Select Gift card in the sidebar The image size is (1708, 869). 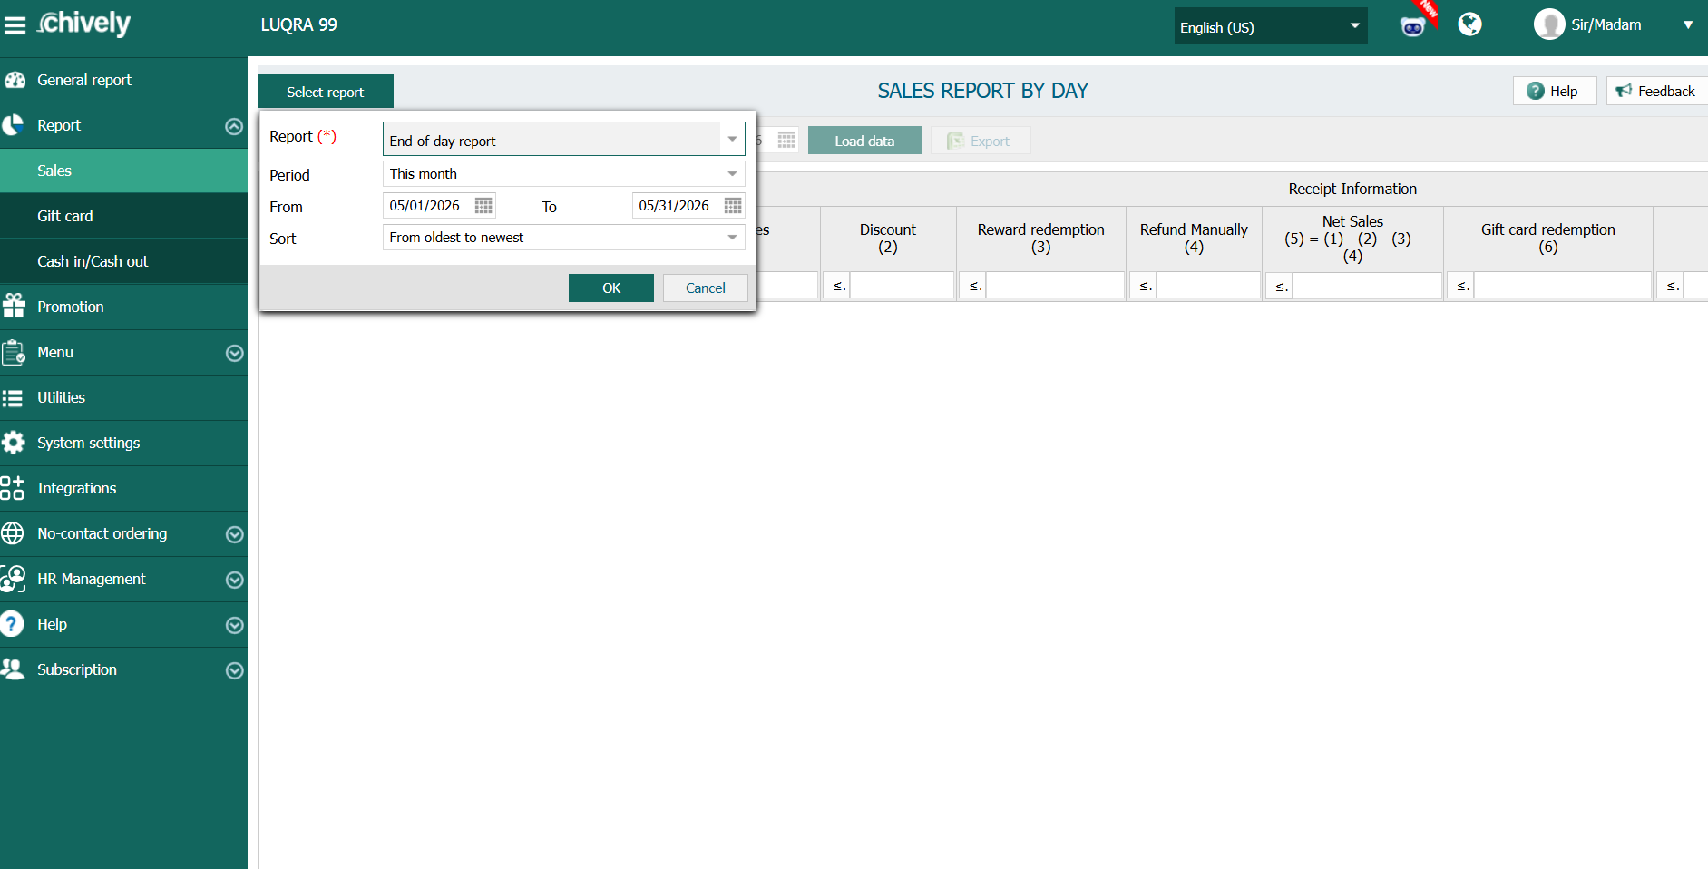point(123,216)
